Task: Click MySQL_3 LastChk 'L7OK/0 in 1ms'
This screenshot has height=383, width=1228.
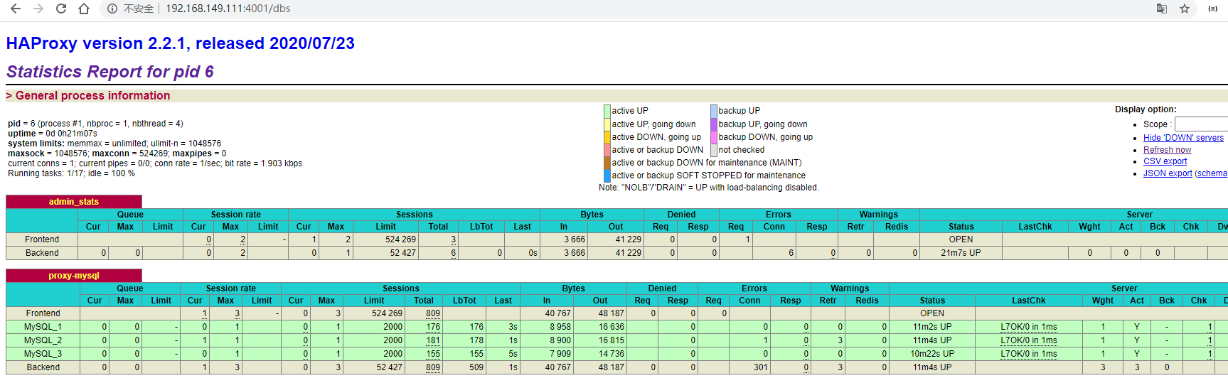Action: pos(1028,354)
